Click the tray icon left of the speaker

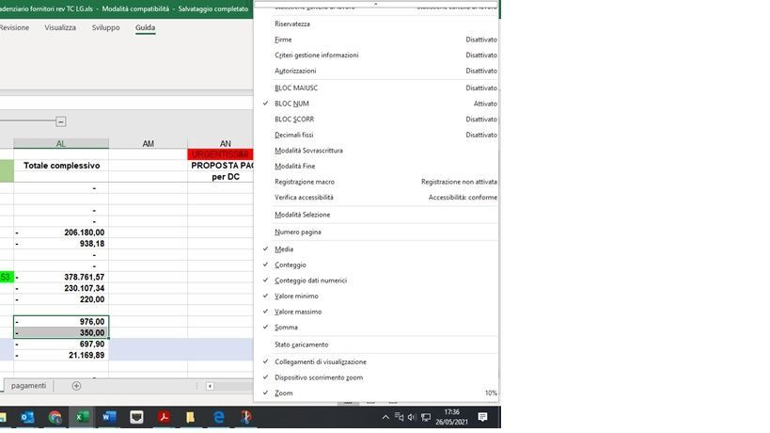(399, 417)
